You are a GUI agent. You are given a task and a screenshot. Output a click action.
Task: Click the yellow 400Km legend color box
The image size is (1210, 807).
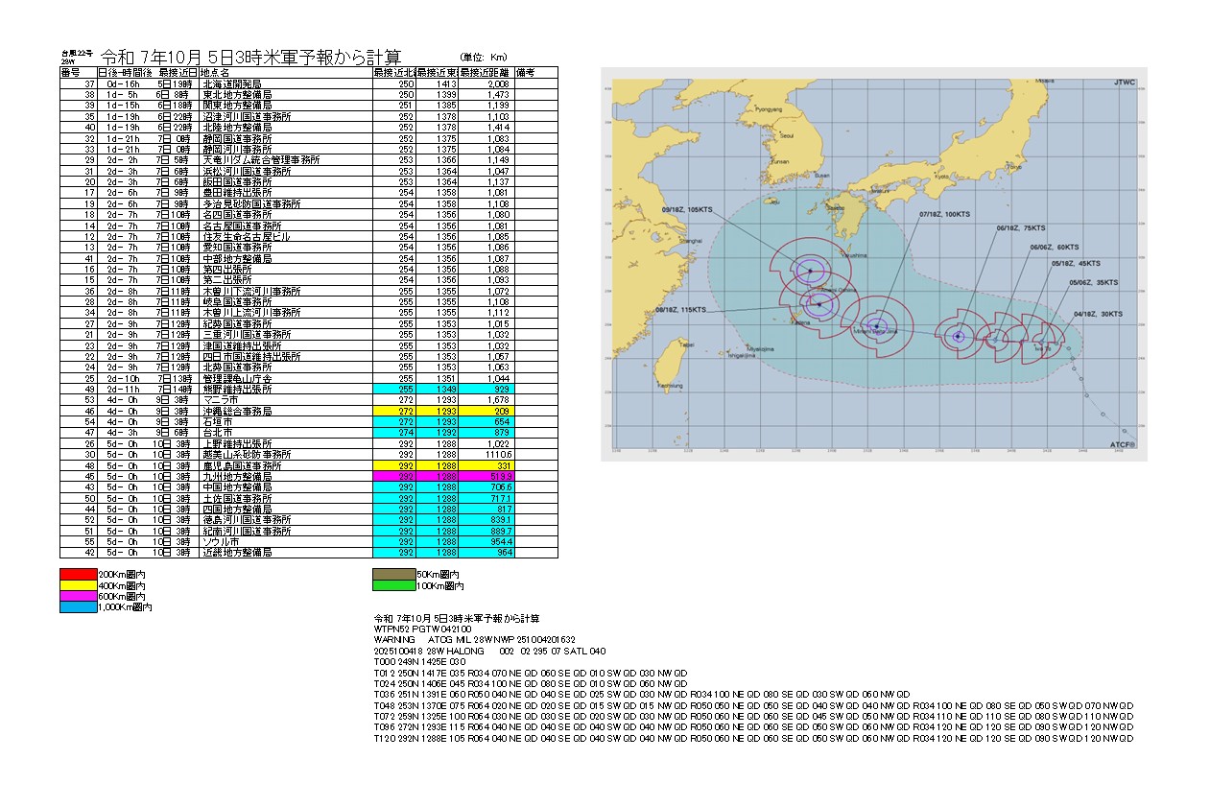[79, 585]
